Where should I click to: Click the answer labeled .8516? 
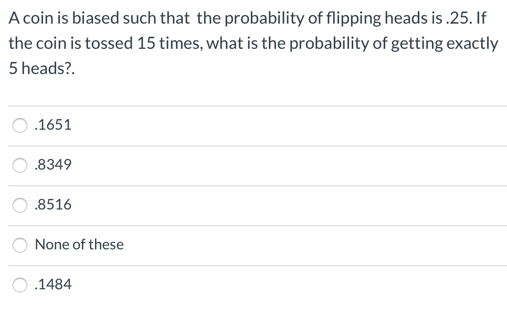point(52,205)
